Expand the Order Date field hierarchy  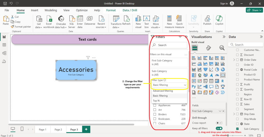pos(234,60)
